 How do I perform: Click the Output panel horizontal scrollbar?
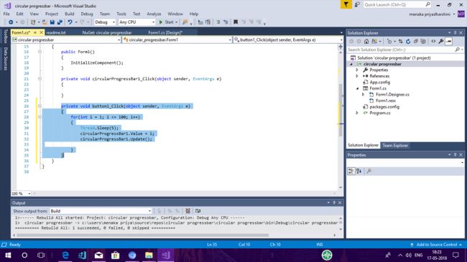pos(143,235)
